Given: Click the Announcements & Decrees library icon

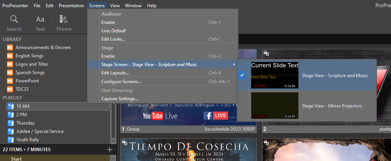Looking at the screenshot, I should click(10, 47).
